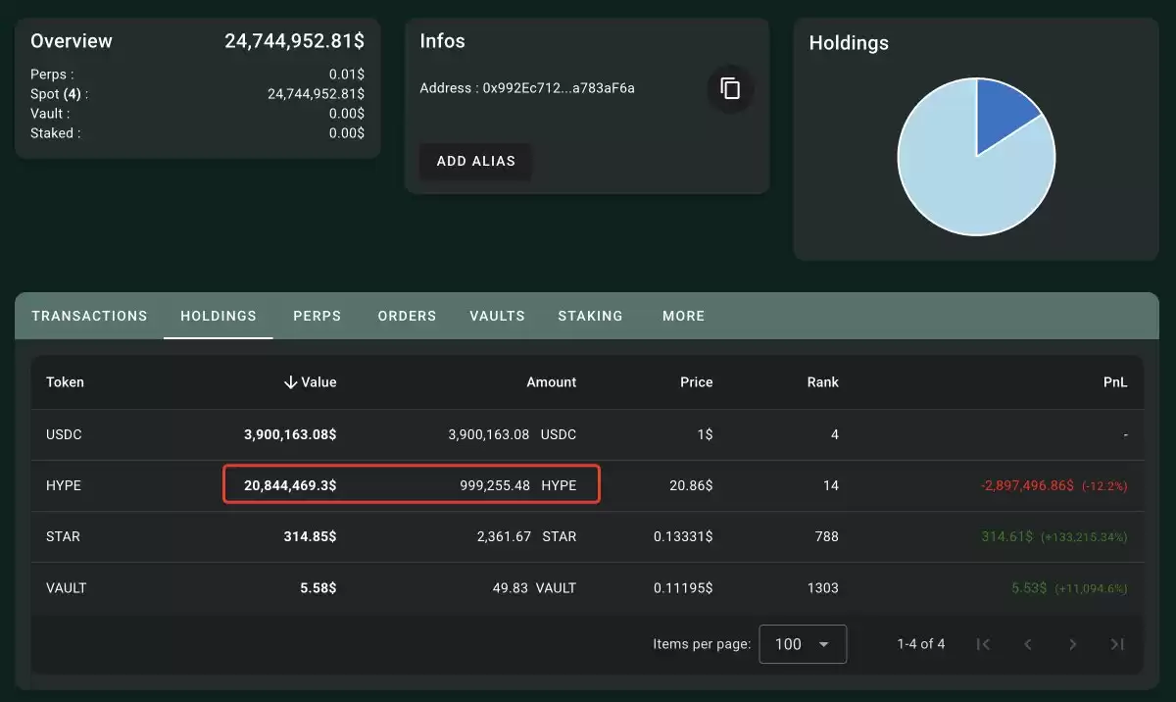Click the VAULT PnL 5.53$ value
The height and width of the screenshot is (702, 1176).
pos(1029,588)
